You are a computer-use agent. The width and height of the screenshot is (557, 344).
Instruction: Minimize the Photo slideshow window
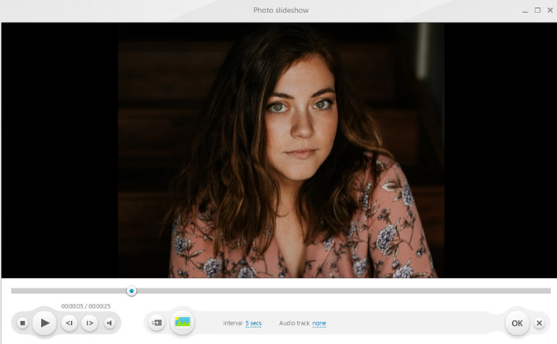[x=525, y=11]
